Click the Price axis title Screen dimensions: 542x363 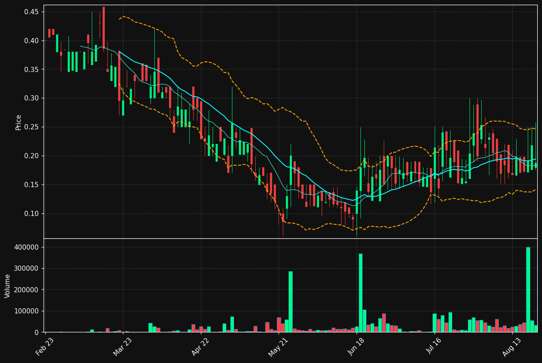[19, 122]
